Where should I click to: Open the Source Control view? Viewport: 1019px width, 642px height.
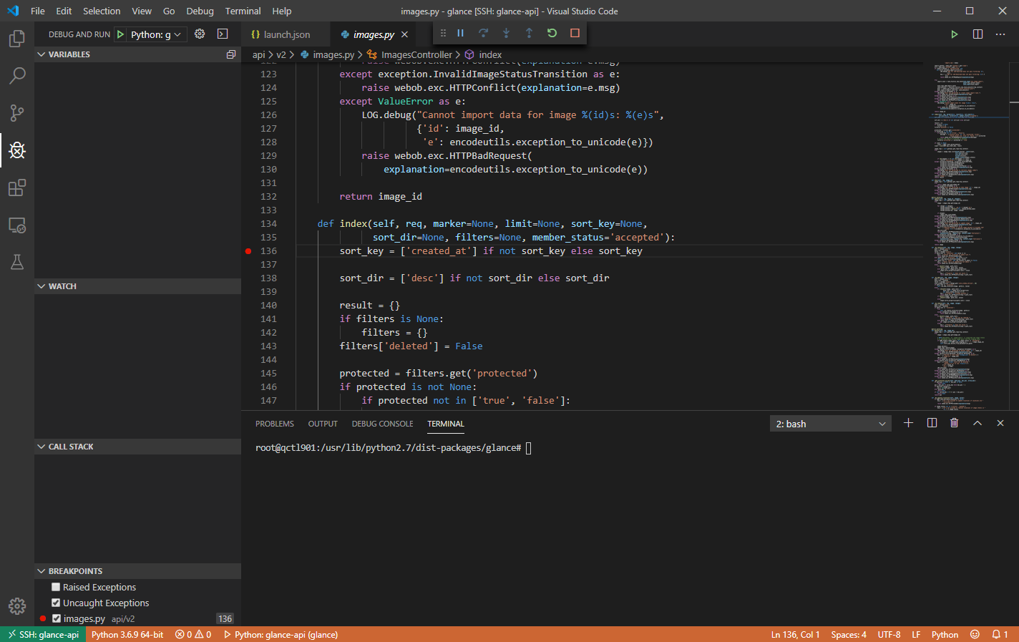17,112
